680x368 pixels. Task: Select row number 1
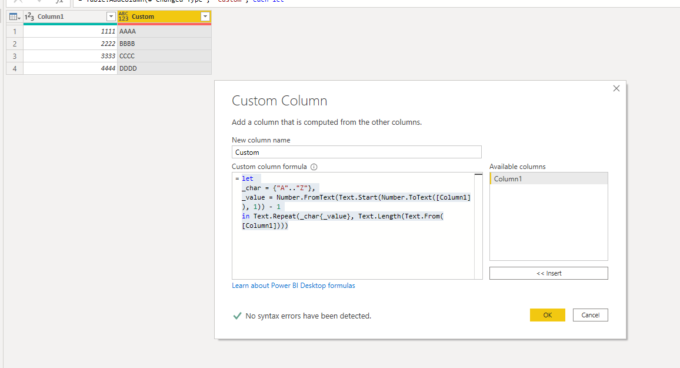15,31
